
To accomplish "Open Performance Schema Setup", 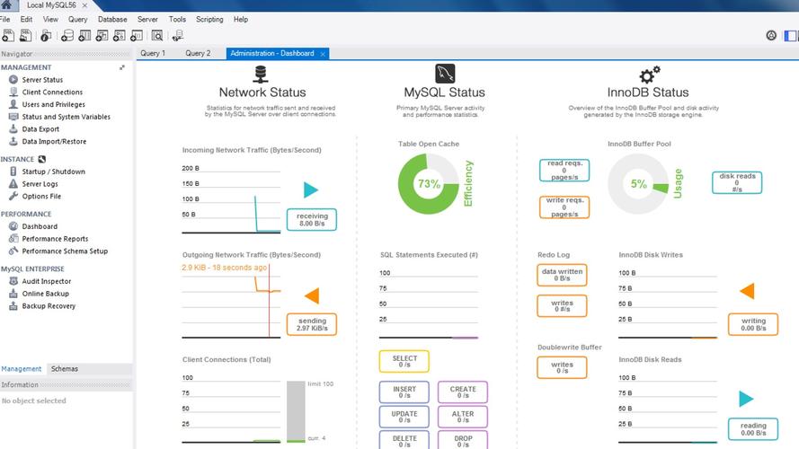I will pyautogui.click(x=65, y=251).
